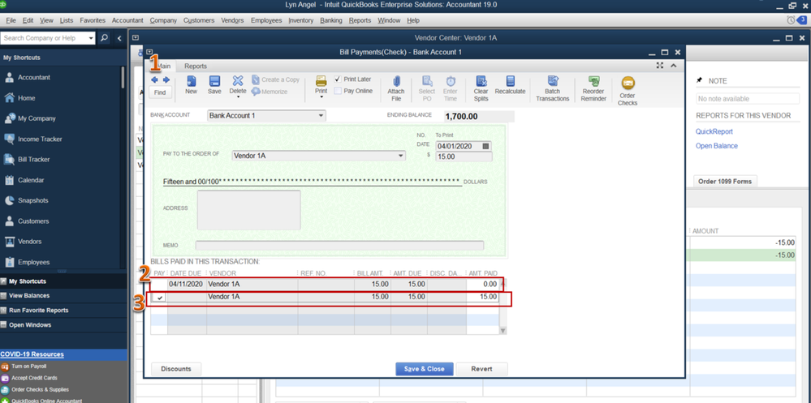Click the Print icon
Image resolution: width=811 pixels, height=403 pixels.
tap(321, 80)
